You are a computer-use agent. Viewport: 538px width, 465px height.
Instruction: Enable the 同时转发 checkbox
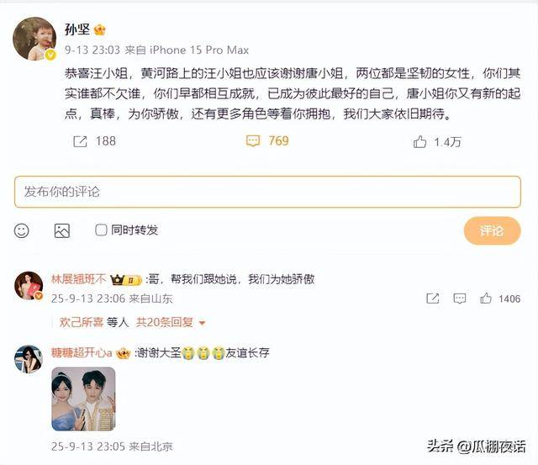[101, 230]
